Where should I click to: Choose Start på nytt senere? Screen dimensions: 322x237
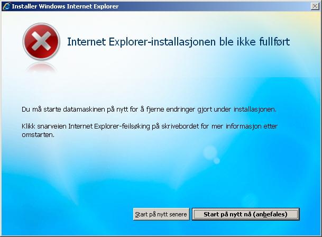click(161, 214)
